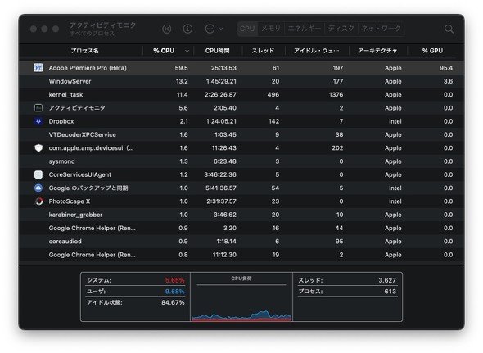The width and height of the screenshot is (483, 353).
Task: Open the process info inspector icon
Action: 187,29
